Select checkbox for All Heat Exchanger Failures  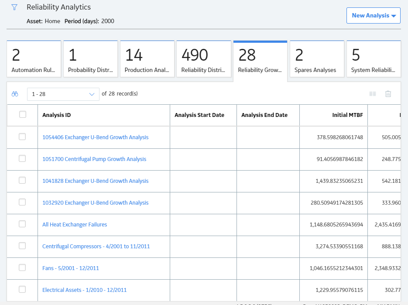pyautogui.click(x=22, y=224)
